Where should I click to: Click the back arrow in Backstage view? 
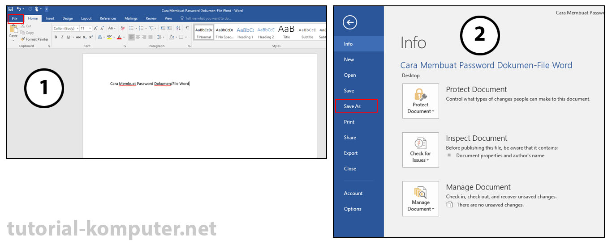(x=349, y=22)
